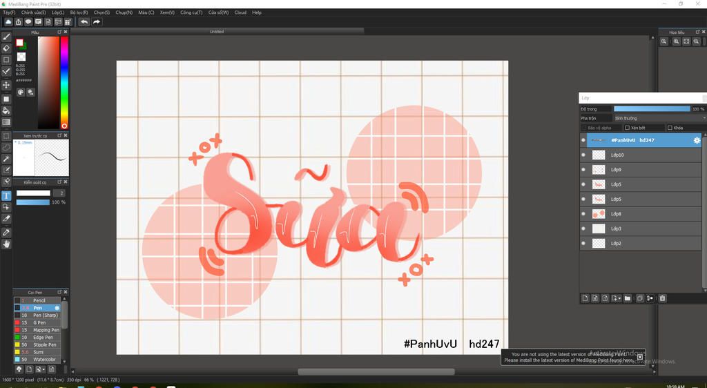This screenshot has height=388, width=707.
Task: Select the Move tool
Action: [x=6, y=85]
